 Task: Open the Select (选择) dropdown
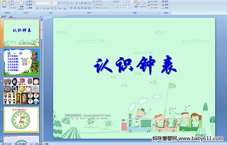[x=166, y=8]
